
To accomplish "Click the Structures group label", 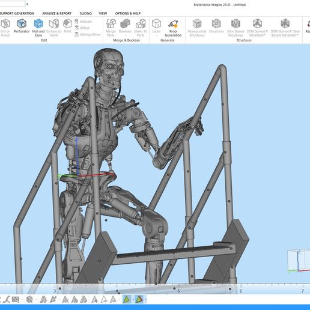I will point(244,40).
